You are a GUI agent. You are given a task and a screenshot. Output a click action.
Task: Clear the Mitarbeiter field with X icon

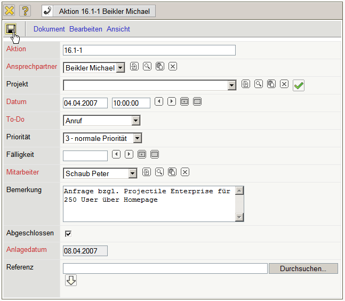click(185, 172)
